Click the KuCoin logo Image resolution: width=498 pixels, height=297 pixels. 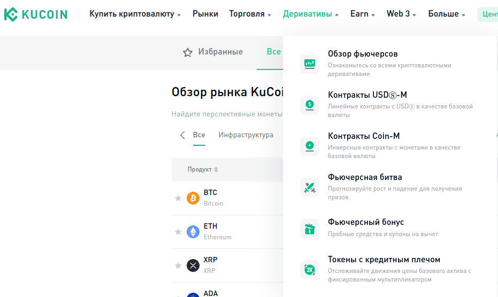[35, 14]
